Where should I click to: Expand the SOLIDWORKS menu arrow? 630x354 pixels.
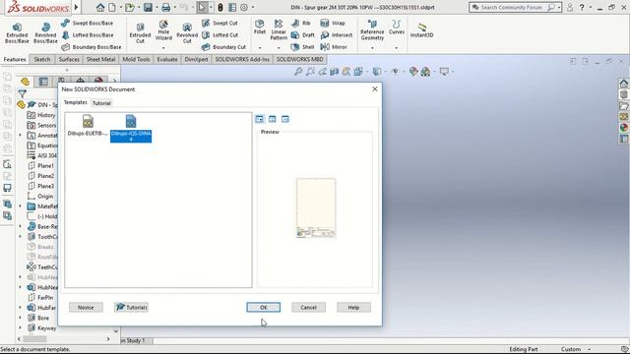[76, 7]
